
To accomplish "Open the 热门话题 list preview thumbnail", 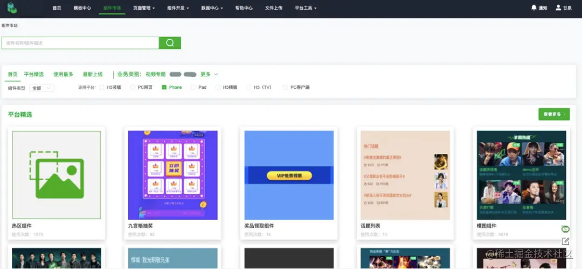I will (405, 175).
